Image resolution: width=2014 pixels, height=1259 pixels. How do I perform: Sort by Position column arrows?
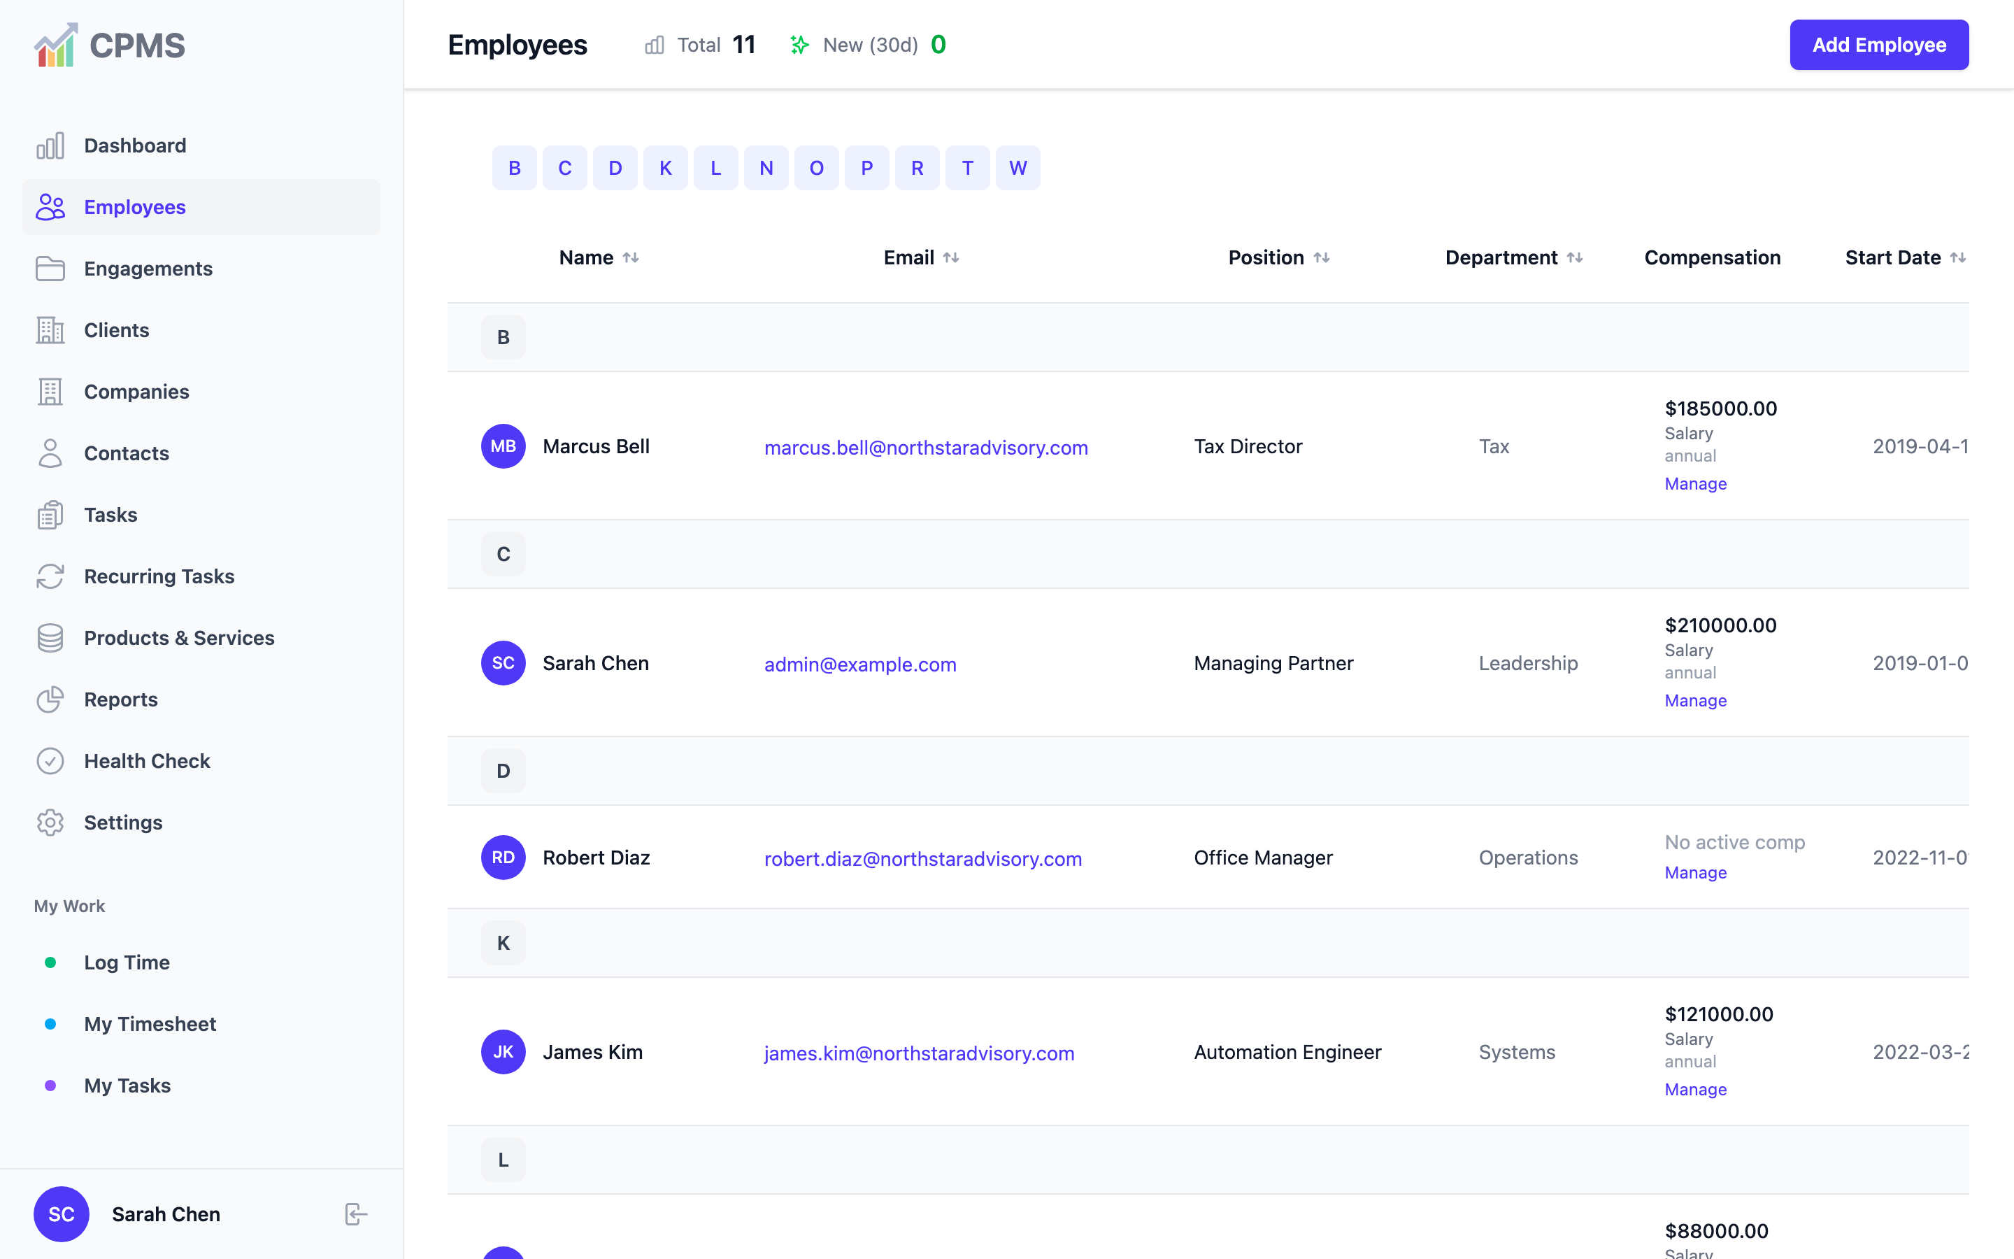(1322, 258)
